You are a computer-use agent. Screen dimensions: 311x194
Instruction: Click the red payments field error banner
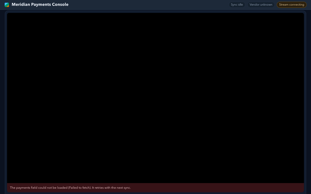(155, 188)
